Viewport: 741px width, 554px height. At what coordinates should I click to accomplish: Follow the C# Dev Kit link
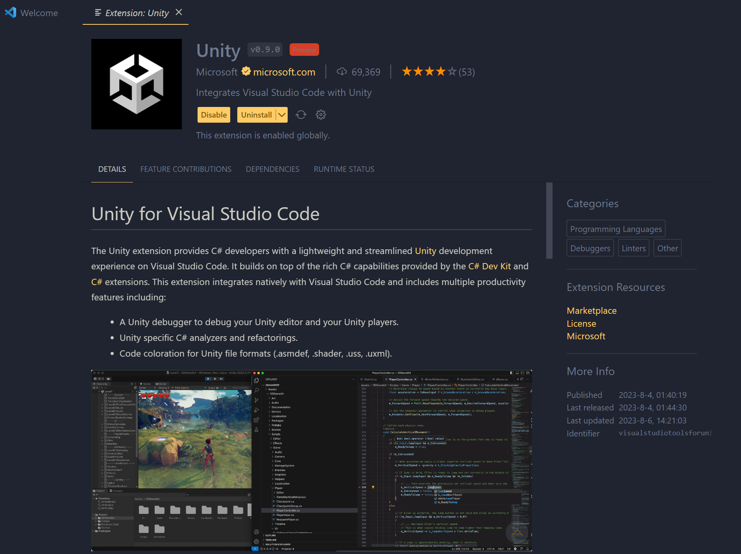point(490,266)
